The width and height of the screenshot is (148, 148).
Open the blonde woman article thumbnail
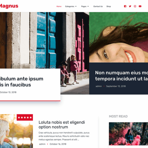17,131
